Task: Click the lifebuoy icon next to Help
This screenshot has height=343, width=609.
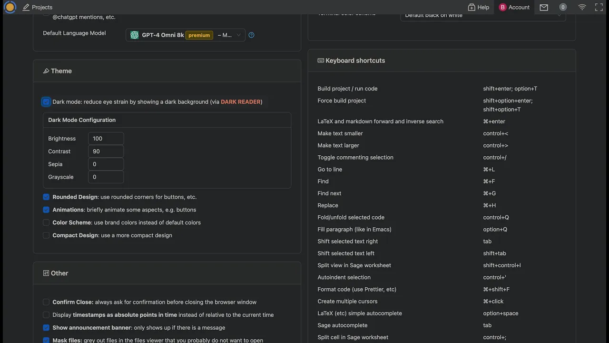Action: 471,7
